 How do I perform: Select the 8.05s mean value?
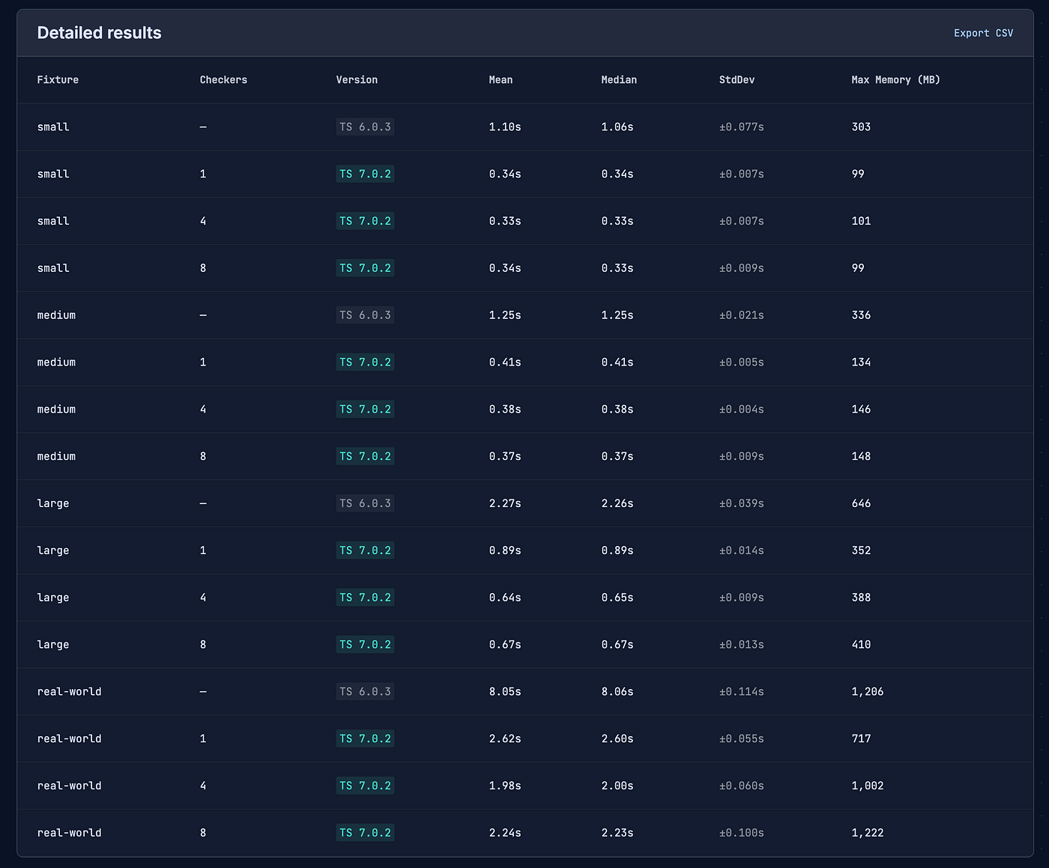(505, 692)
